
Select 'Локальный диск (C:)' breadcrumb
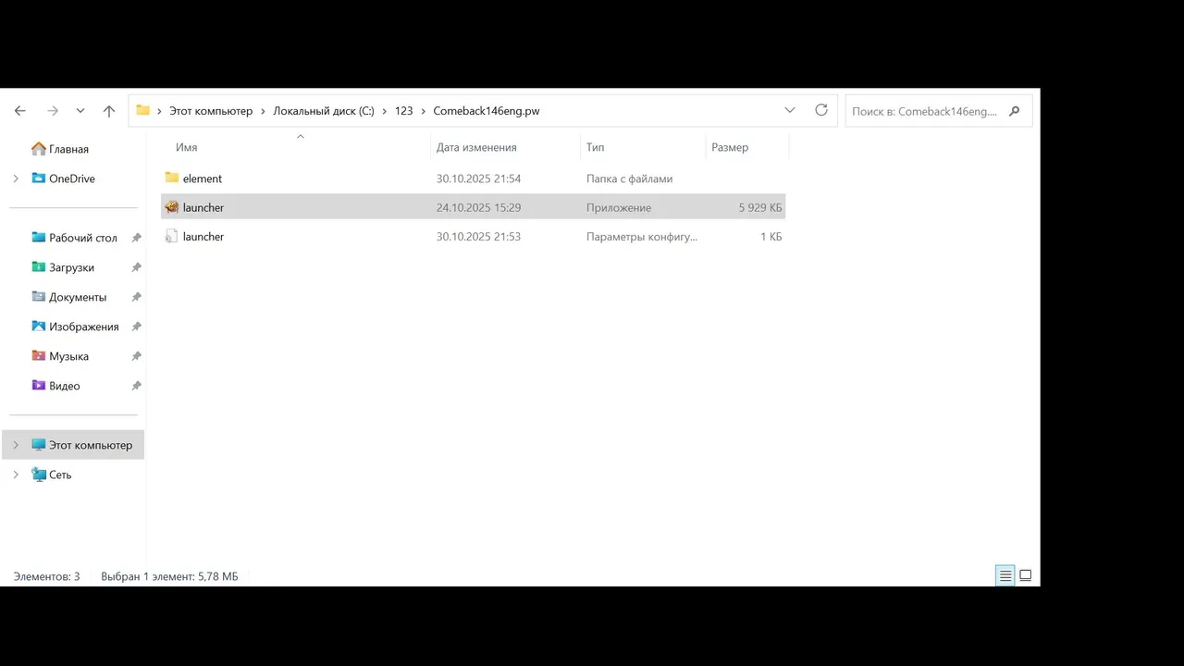pyautogui.click(x=324, y=111)
